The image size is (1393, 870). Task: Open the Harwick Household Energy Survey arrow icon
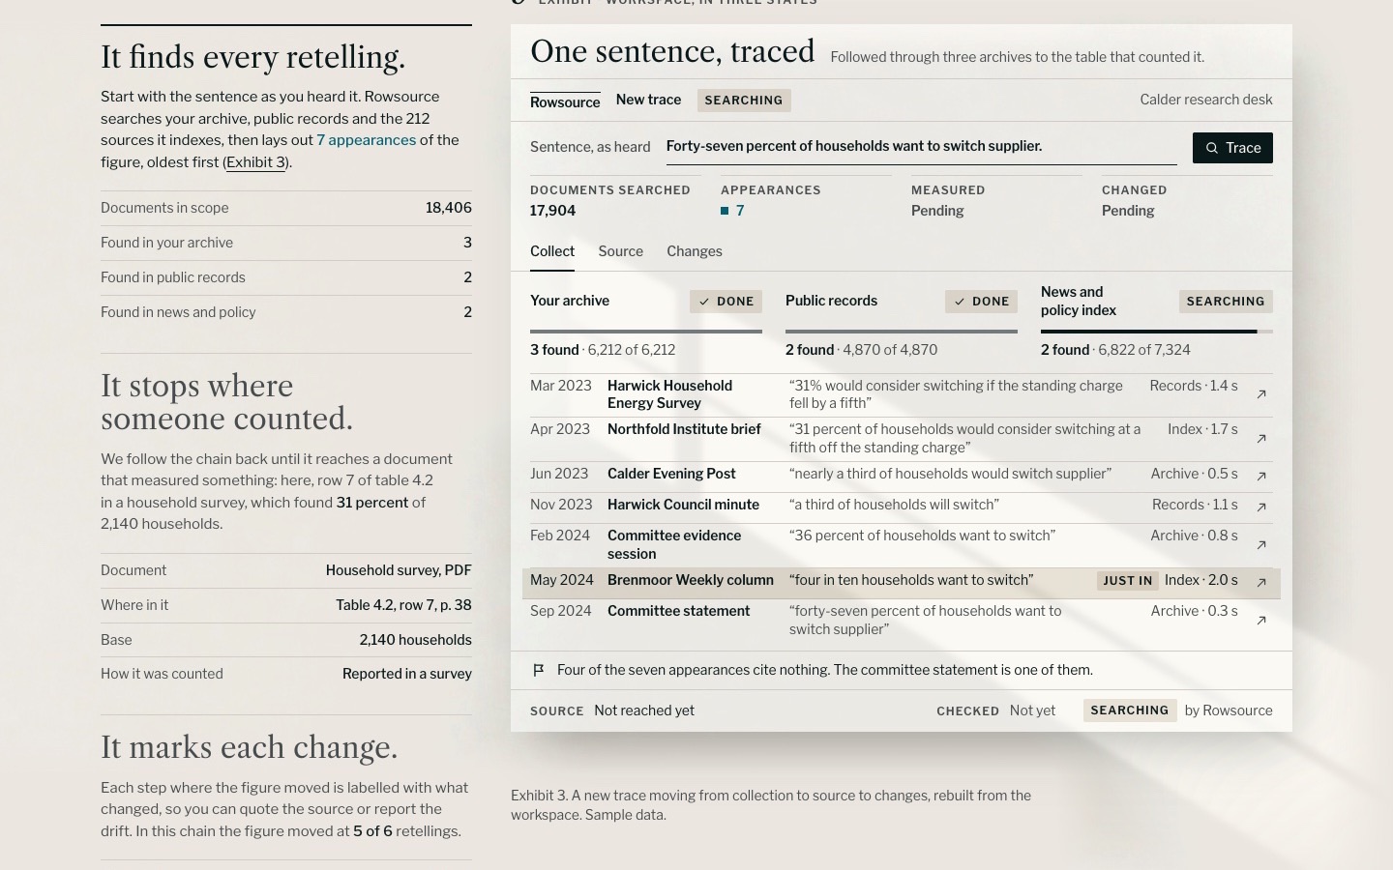(1261, 394)
